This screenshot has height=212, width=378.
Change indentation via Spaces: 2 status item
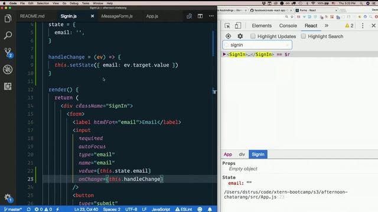click(x=112, y=209)
